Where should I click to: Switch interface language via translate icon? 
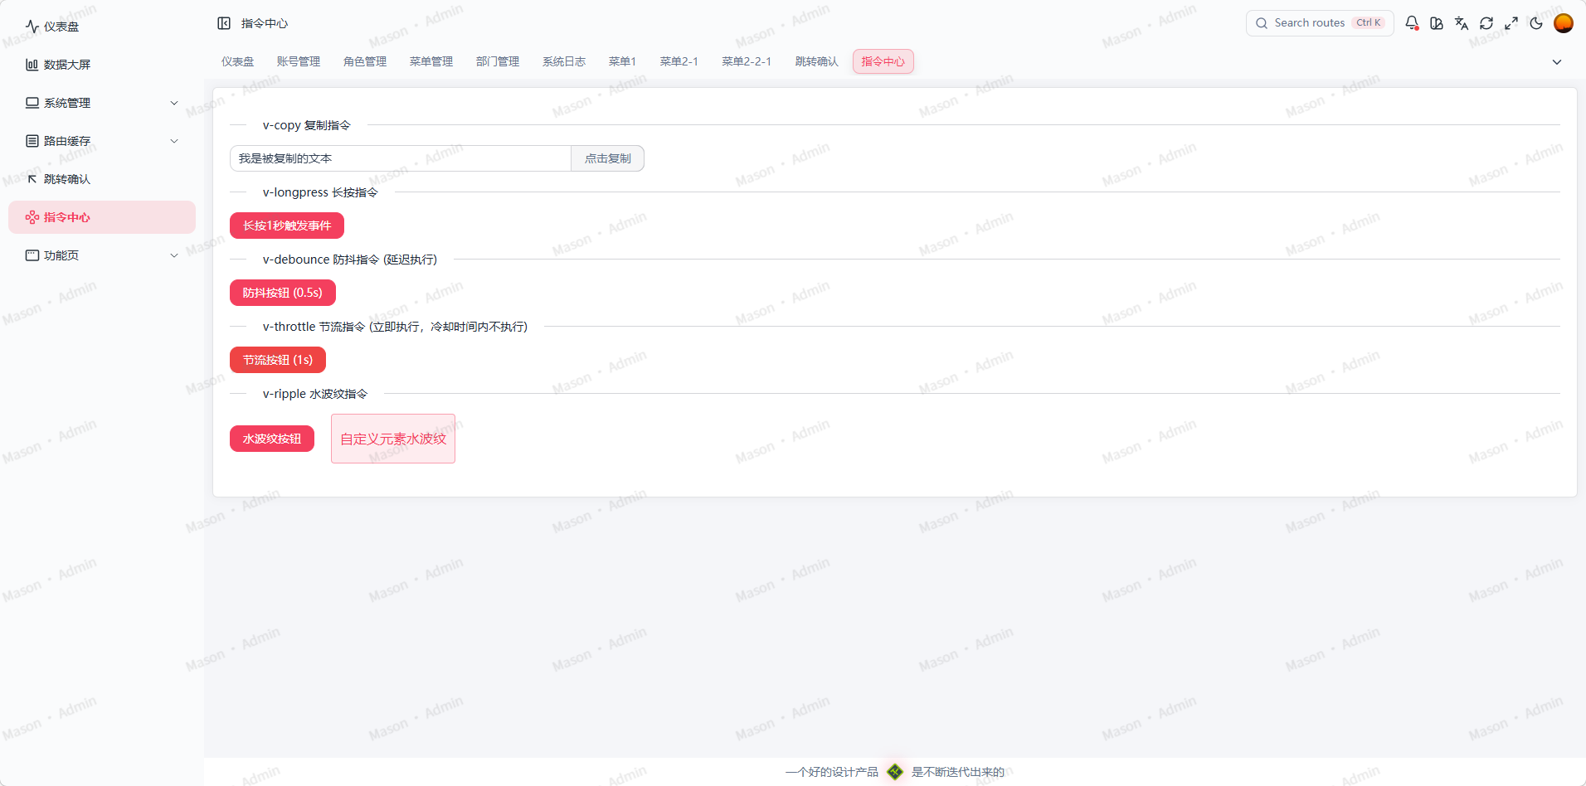[x=1462, y=22]
